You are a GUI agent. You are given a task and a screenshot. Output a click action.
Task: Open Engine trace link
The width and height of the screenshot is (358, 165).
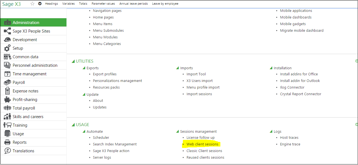click(x=290, y=144)
